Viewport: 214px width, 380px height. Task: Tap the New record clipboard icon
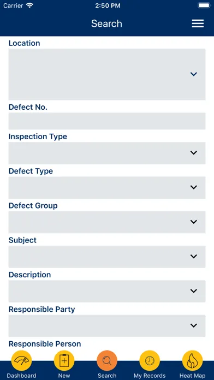point(64,360)
